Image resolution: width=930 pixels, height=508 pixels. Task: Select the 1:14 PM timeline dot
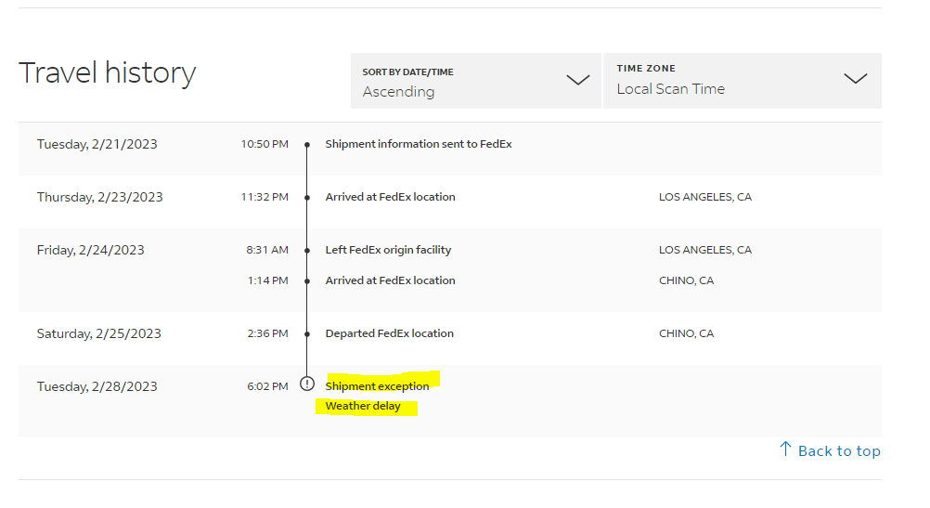(307, 281)
